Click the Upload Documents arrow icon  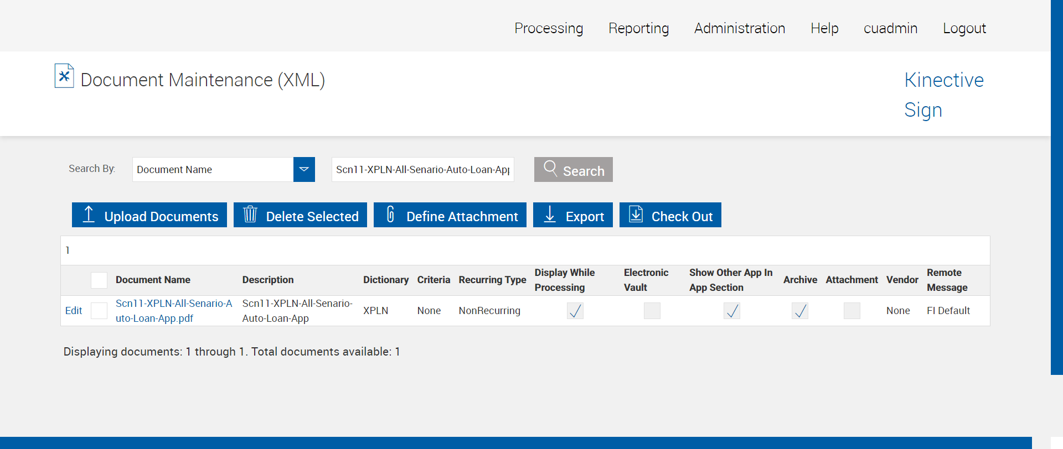pyautogui.click(x=89, y=215)
